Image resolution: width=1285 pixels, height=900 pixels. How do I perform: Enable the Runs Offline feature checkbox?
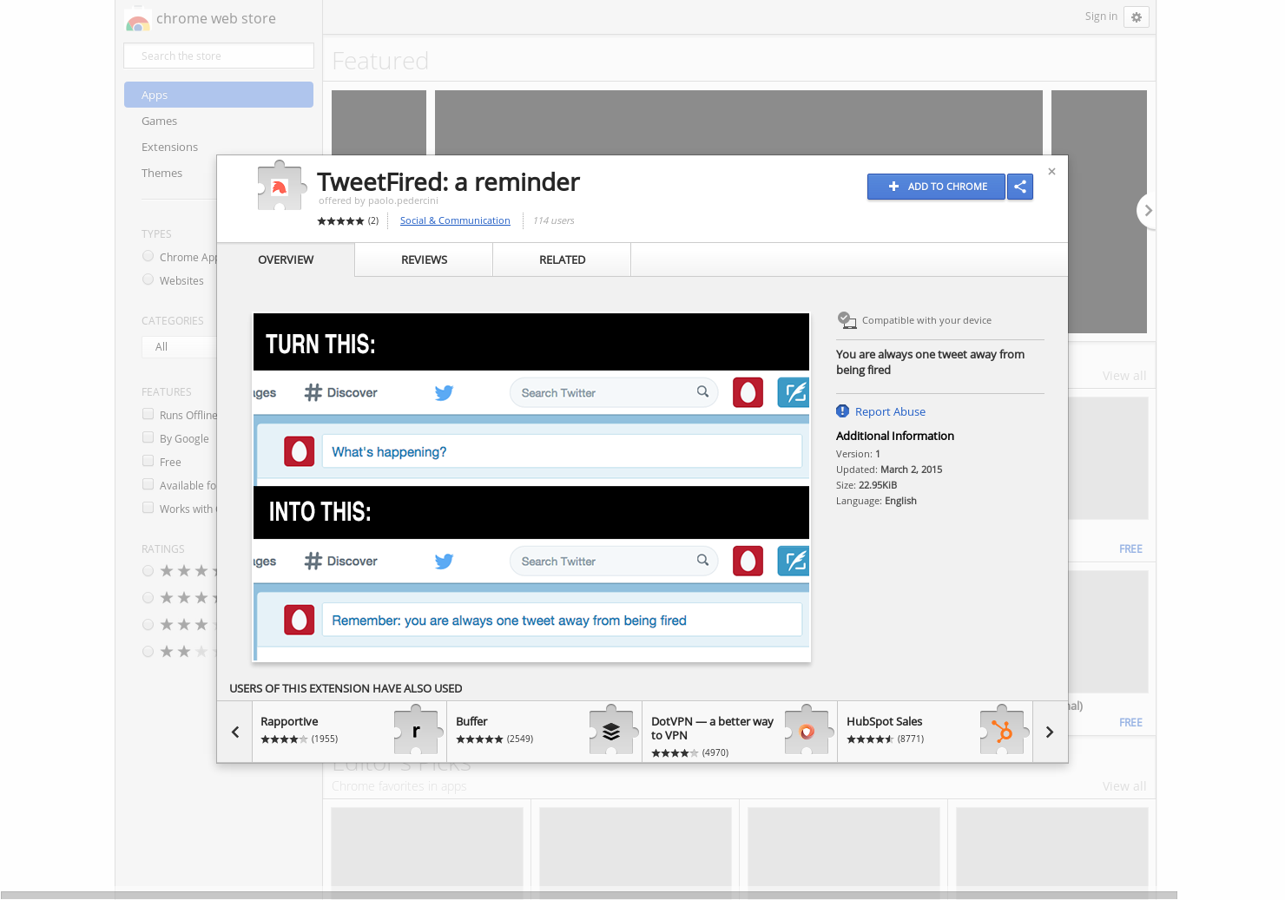[148, 414]
